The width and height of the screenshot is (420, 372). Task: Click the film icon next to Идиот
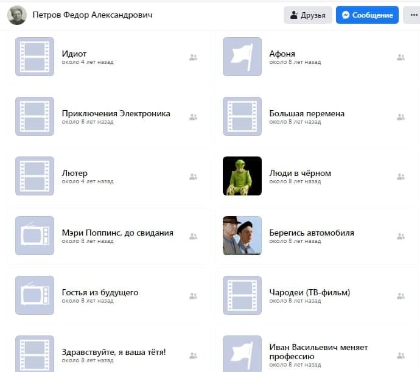(34, 57)
